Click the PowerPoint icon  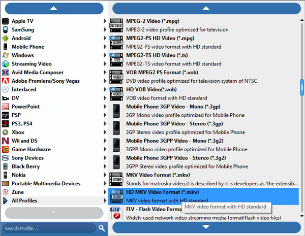pyautogui.click(x=5, y=107)
